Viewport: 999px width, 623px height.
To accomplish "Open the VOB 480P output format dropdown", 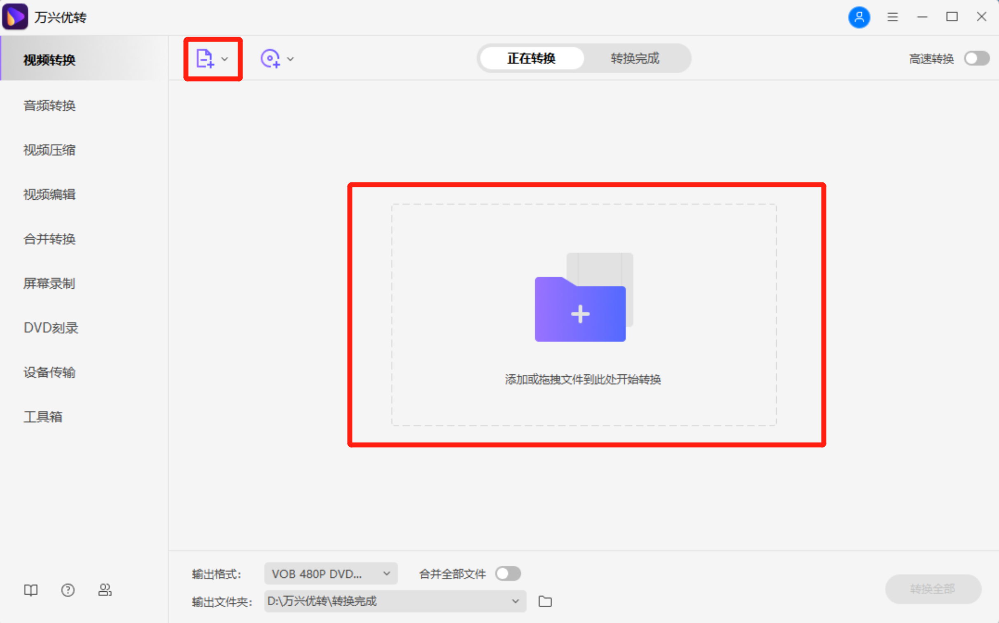I will (330, 573).
